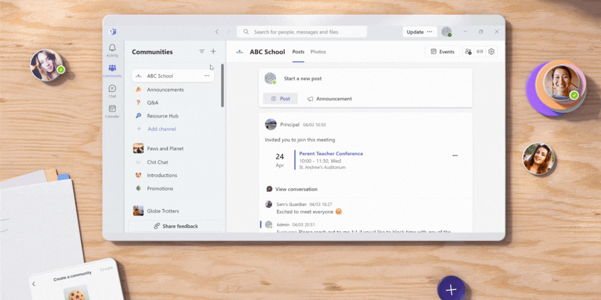Viewport: 601px width, 300px height.
Task: Open the community settings gear
Action: 491,52
